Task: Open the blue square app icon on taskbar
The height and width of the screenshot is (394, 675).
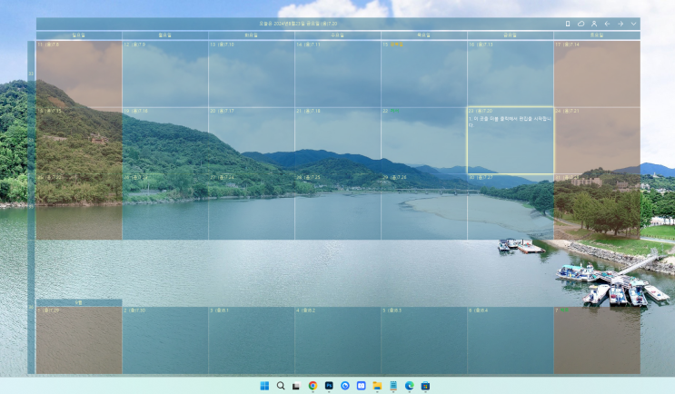Action: tap(362, 386)
